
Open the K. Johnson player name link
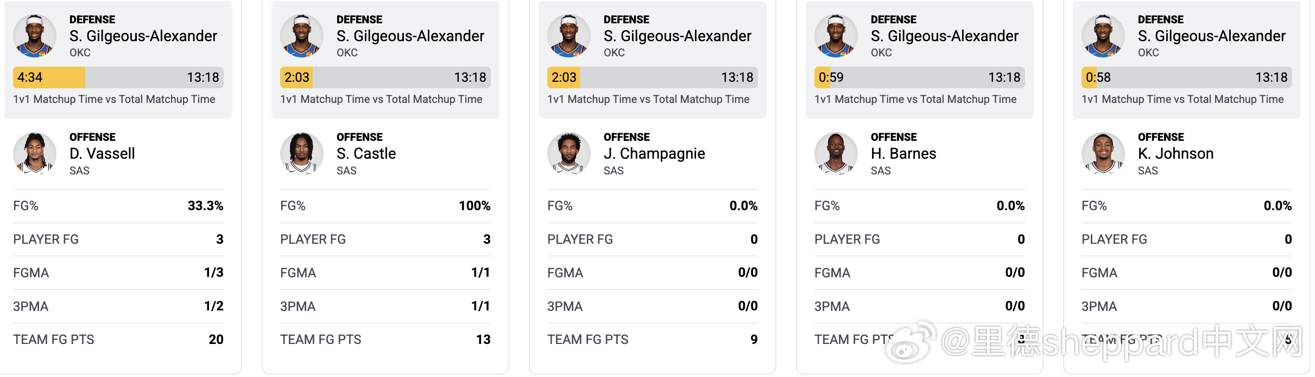pyautogui.click(x=1175, y=154)
